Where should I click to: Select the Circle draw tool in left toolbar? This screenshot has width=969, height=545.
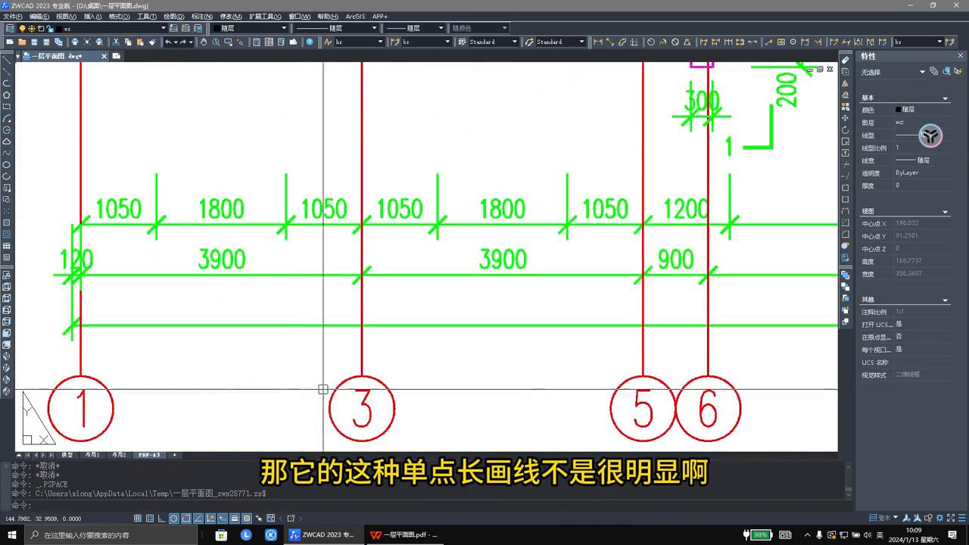pos(7,130)
